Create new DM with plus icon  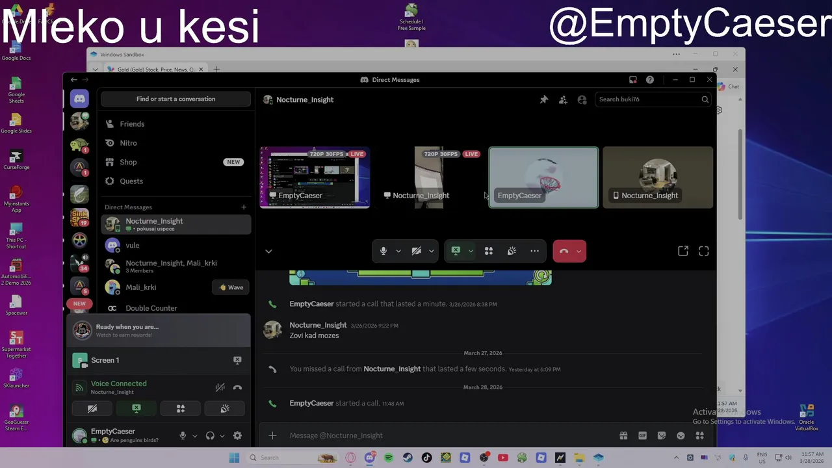click(244, 207)
